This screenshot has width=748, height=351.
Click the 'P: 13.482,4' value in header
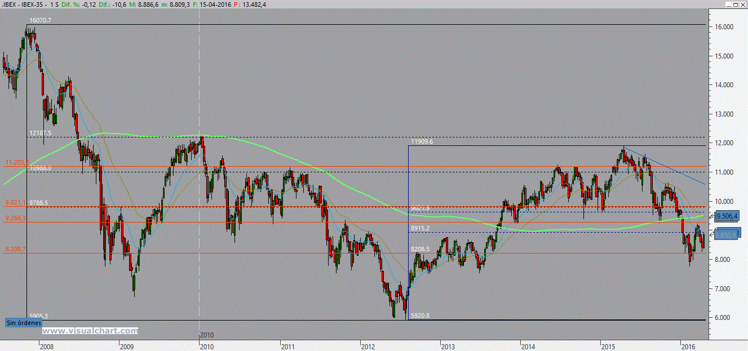tap(249, 5)
